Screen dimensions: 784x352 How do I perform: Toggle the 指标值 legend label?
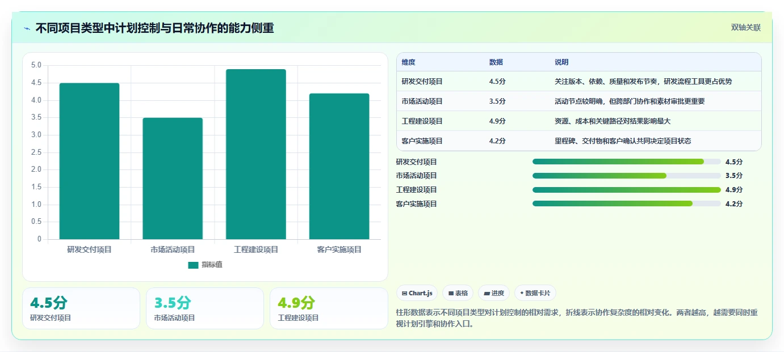click(x=212, y=265)
